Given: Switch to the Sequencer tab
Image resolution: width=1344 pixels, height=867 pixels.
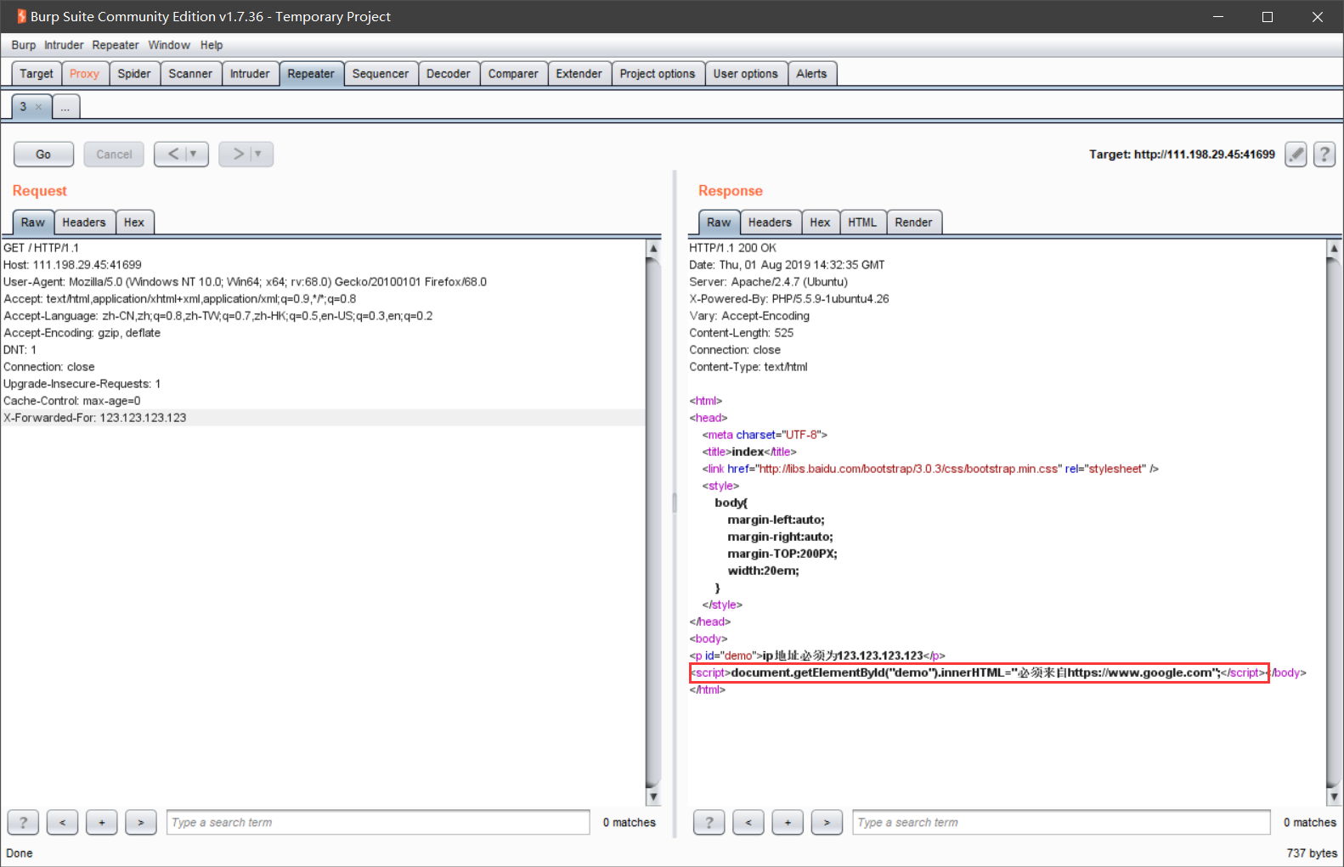Looking at the screenshot, I should tap(381, 74).
